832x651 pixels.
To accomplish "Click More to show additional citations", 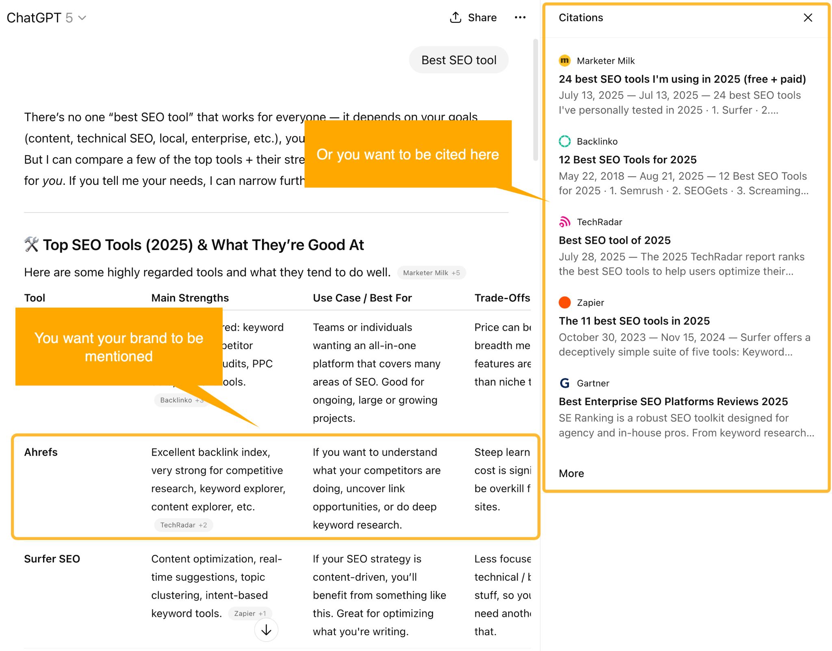I will [571, 473].
